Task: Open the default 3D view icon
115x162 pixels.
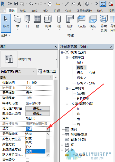Action: [x=87, y=4]
